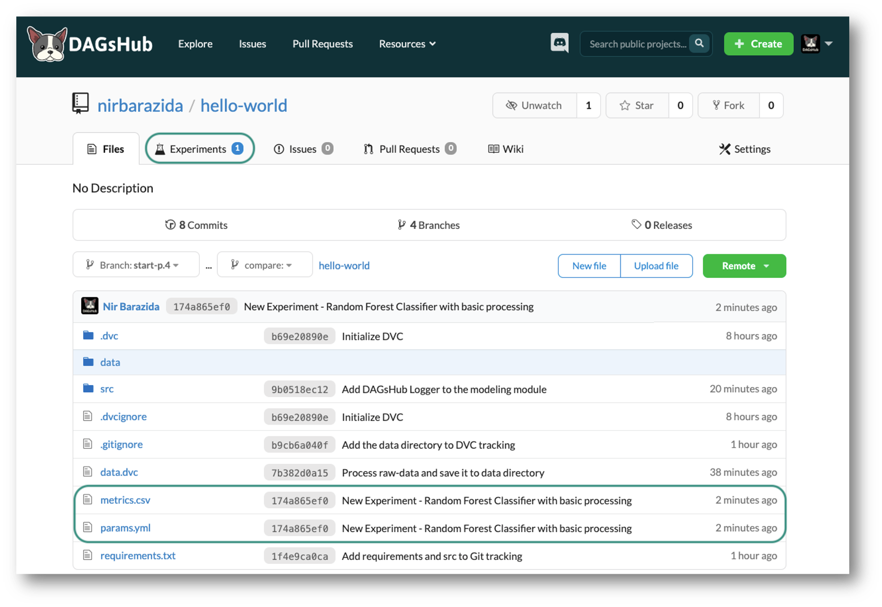Focus the Search public projects field

(x=637, y=44)
